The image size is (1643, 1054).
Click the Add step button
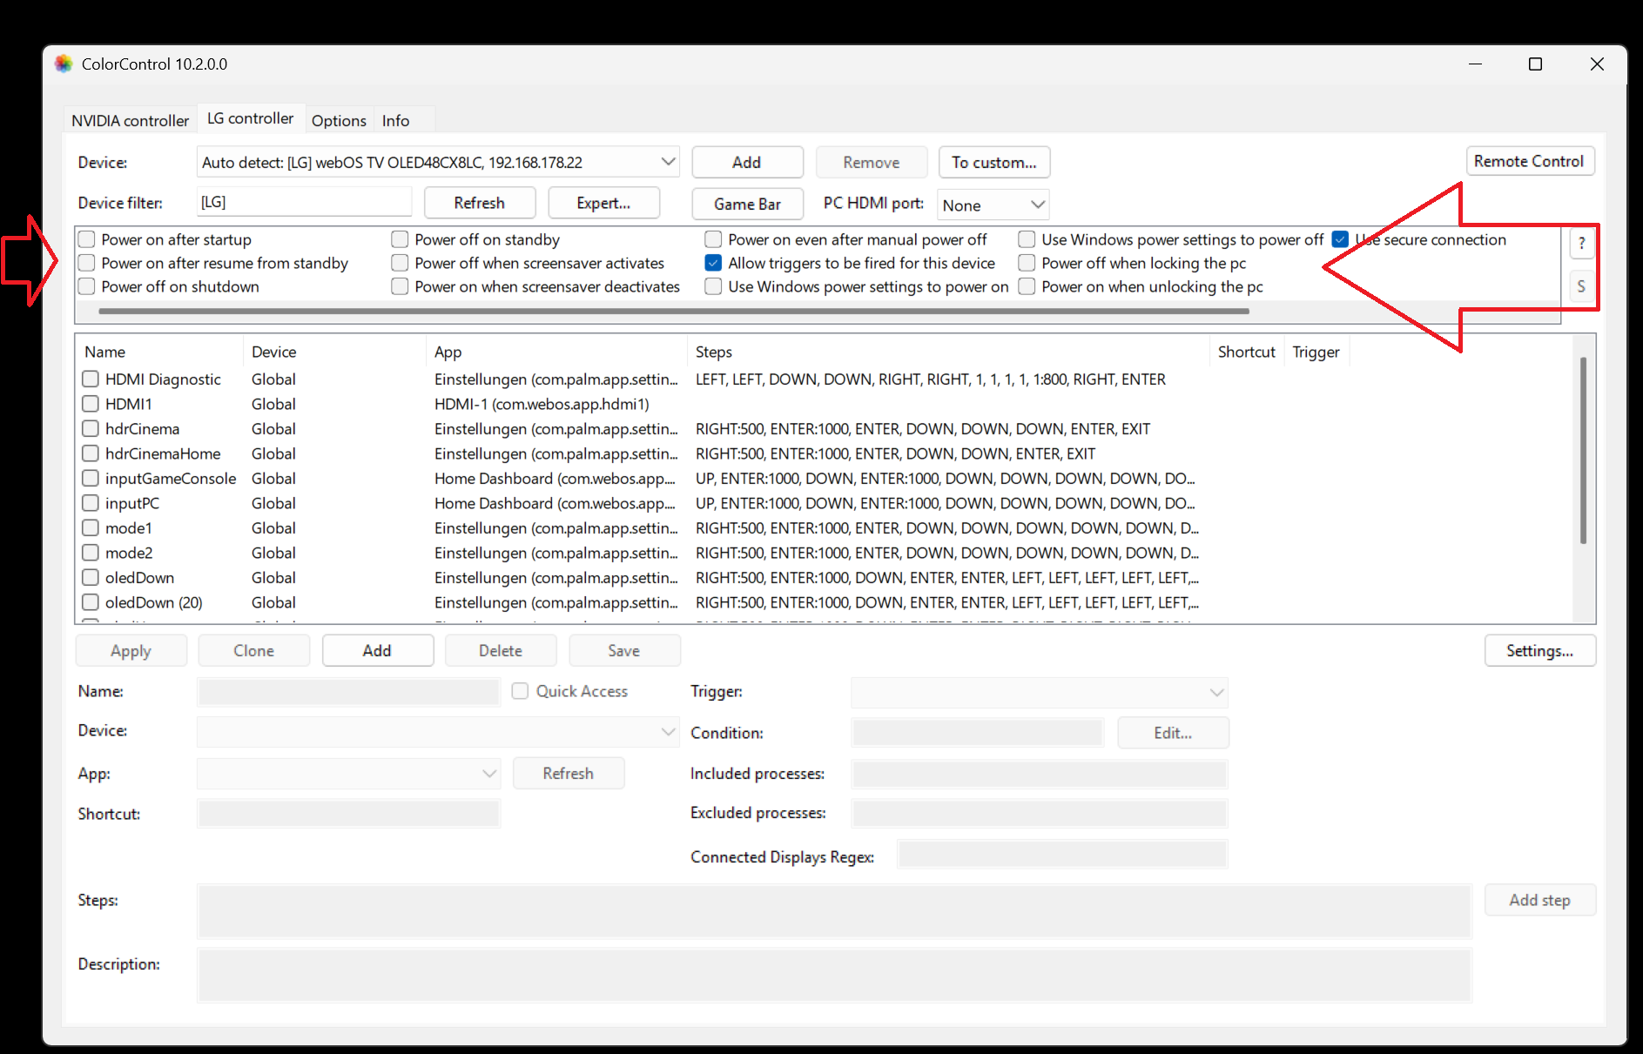coord(1540,900)
